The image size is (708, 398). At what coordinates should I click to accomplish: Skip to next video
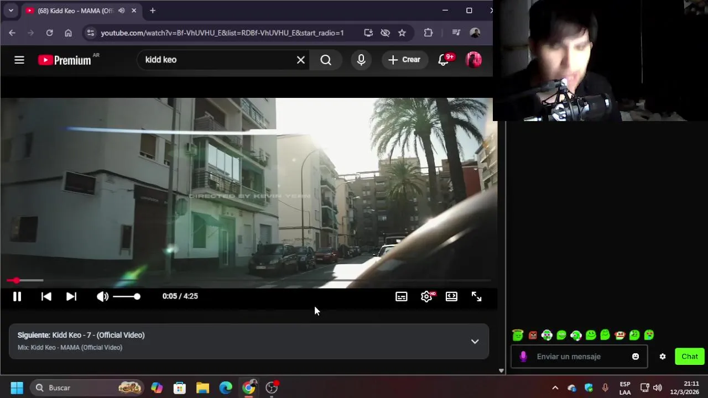(x=71, y=296)
